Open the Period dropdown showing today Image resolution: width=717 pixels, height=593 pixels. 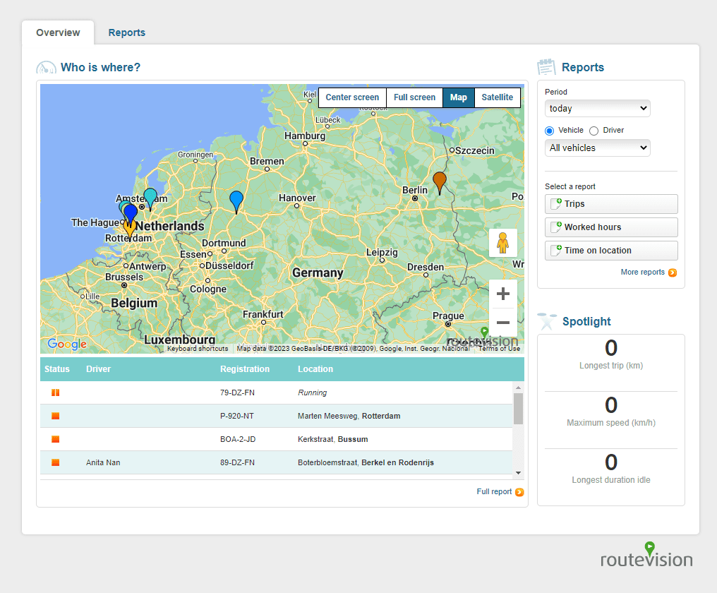pos(597,108)
